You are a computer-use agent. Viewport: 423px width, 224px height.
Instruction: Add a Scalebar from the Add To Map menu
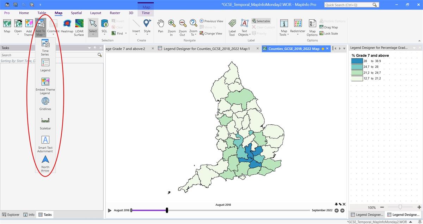pyautogui.click(x=45, y=123)
